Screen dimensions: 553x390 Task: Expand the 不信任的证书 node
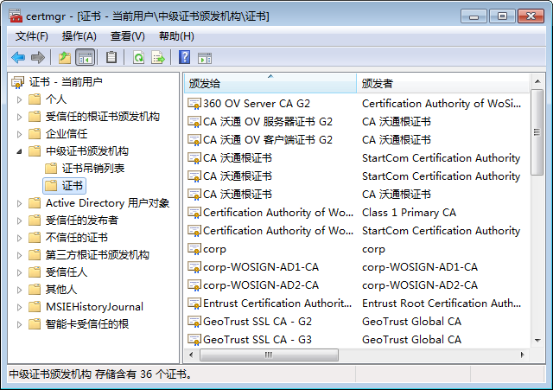[x=20, y=238]
